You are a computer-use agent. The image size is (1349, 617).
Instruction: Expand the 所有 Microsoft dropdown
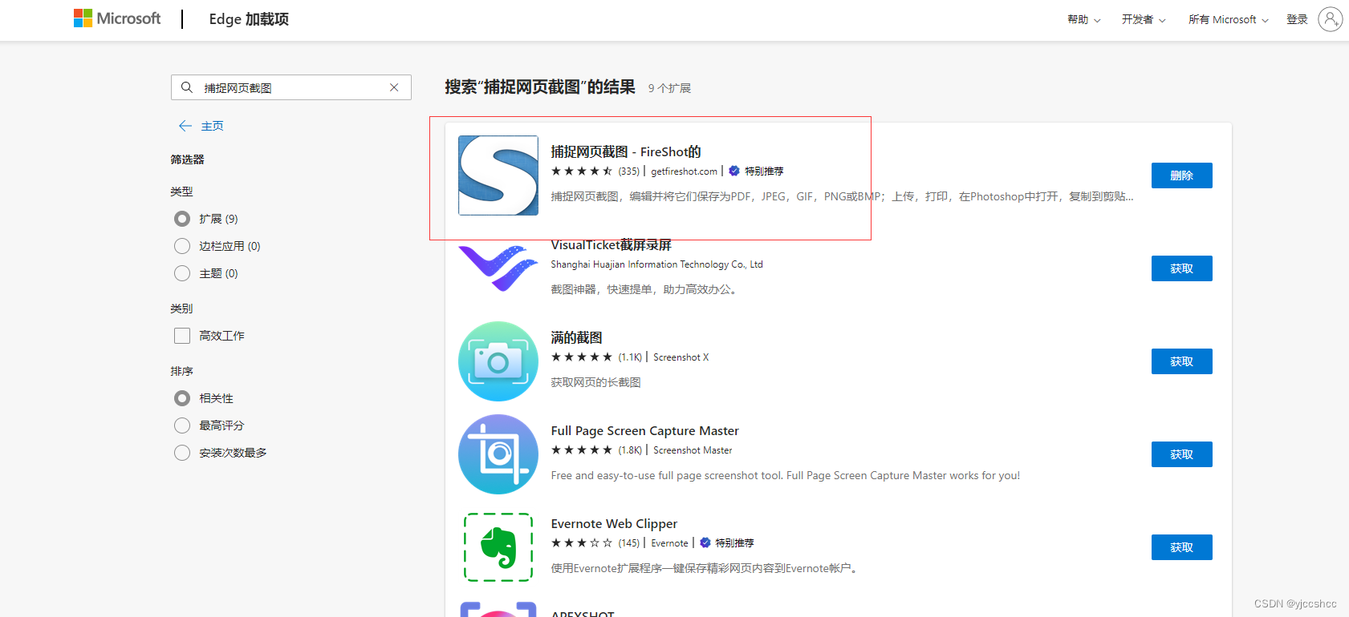click(x=1229, y=19)
